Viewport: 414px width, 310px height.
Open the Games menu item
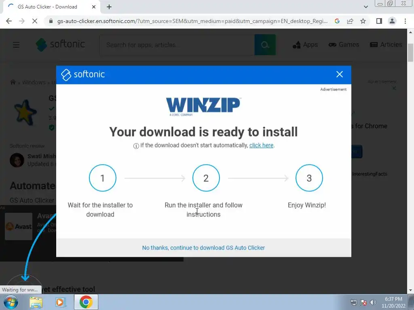click(x=344, y=44)
